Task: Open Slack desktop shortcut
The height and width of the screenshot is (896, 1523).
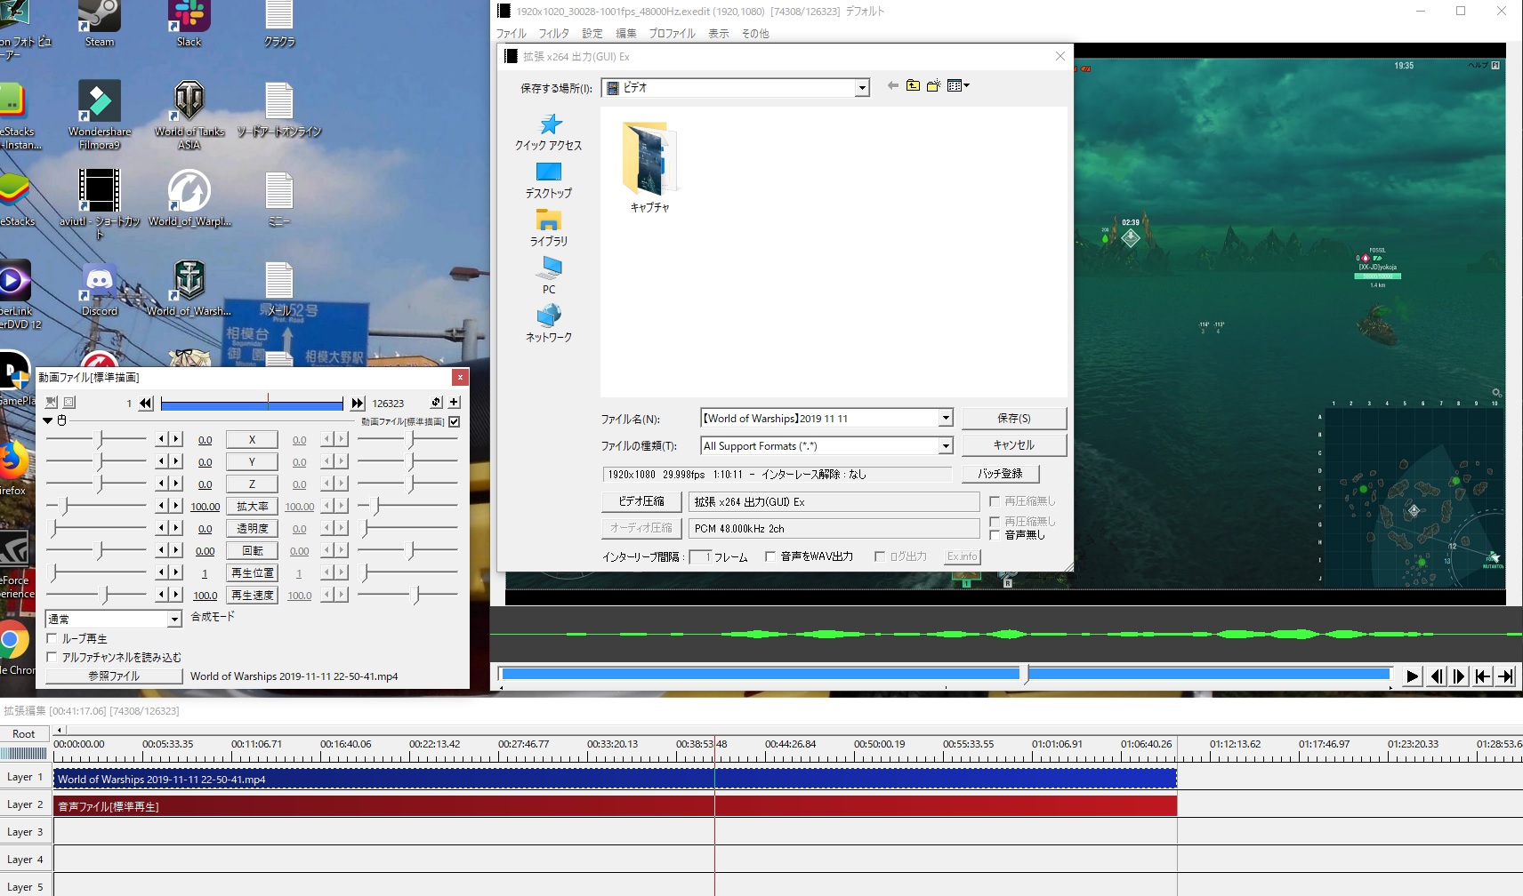Action: click(x=189, y=24)
